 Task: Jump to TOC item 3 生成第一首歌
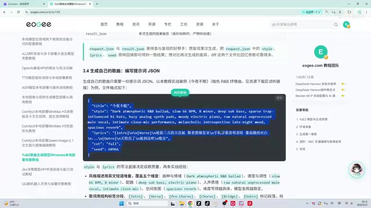(307, 134)
